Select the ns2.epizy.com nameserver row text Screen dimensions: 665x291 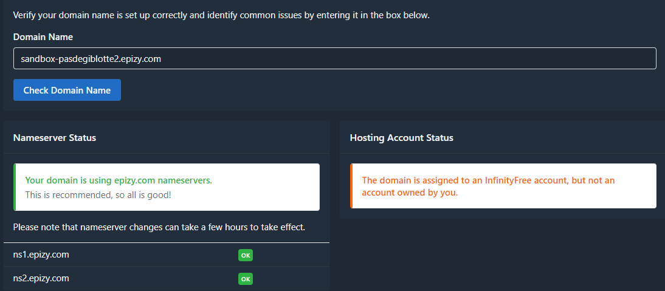pos(41,278)
